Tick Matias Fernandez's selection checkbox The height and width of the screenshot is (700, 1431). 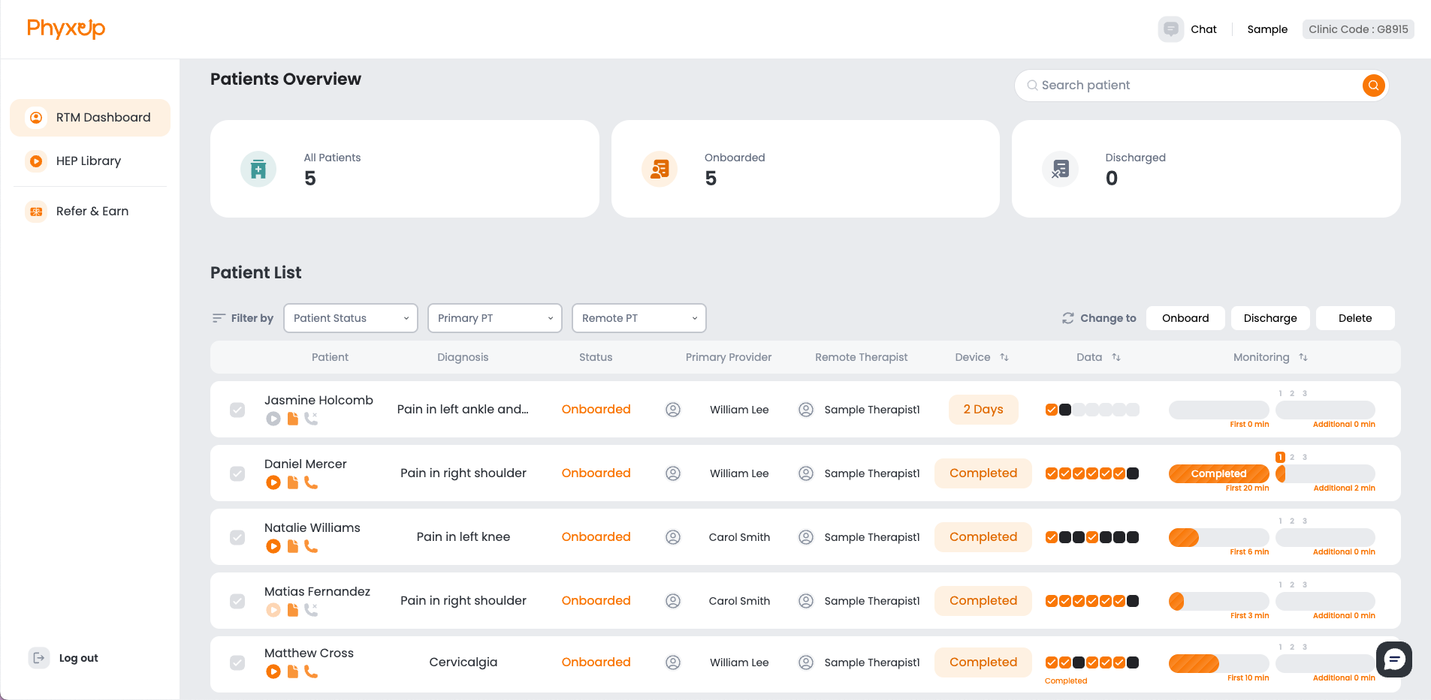(x=237, y=601)
